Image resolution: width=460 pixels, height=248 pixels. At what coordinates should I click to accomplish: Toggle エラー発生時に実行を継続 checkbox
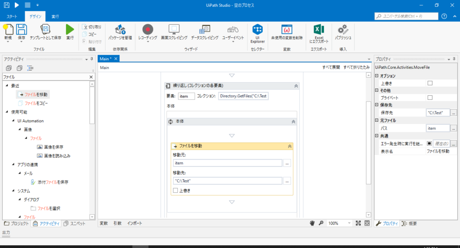point(429,143)
